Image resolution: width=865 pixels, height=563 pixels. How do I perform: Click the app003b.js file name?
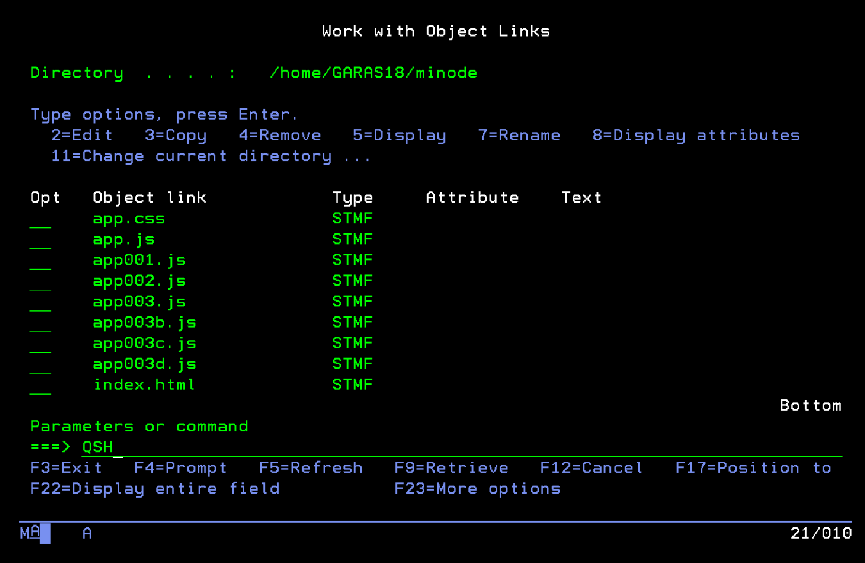144,322
